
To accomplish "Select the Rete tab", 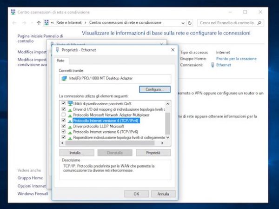I will point(60,61).
